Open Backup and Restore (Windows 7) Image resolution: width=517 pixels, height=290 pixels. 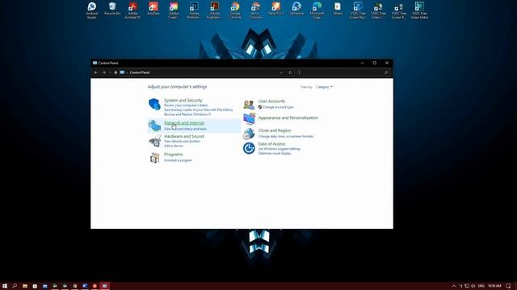tap(187, 114)
